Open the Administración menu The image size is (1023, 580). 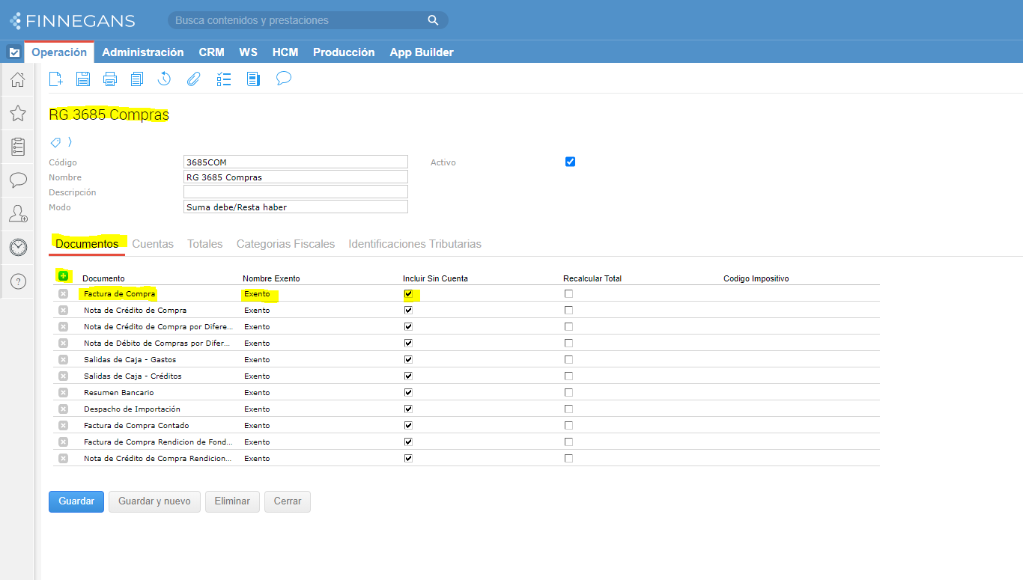[x=142, y=52]
